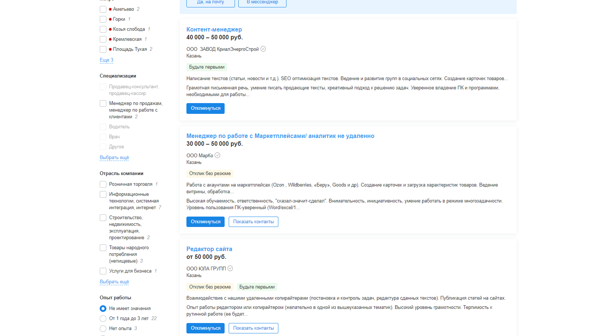Viewport: 616px width, 336px height.
Task: Select experience От 1 года до 3 лет
Action: tap(103, 319)
